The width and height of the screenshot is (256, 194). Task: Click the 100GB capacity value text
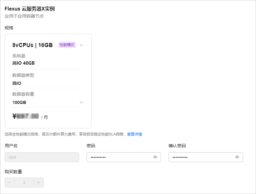[19, 102]
